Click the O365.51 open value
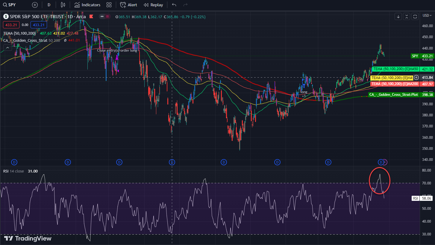This screenshot has height=245, width=435. click(123, 17)
